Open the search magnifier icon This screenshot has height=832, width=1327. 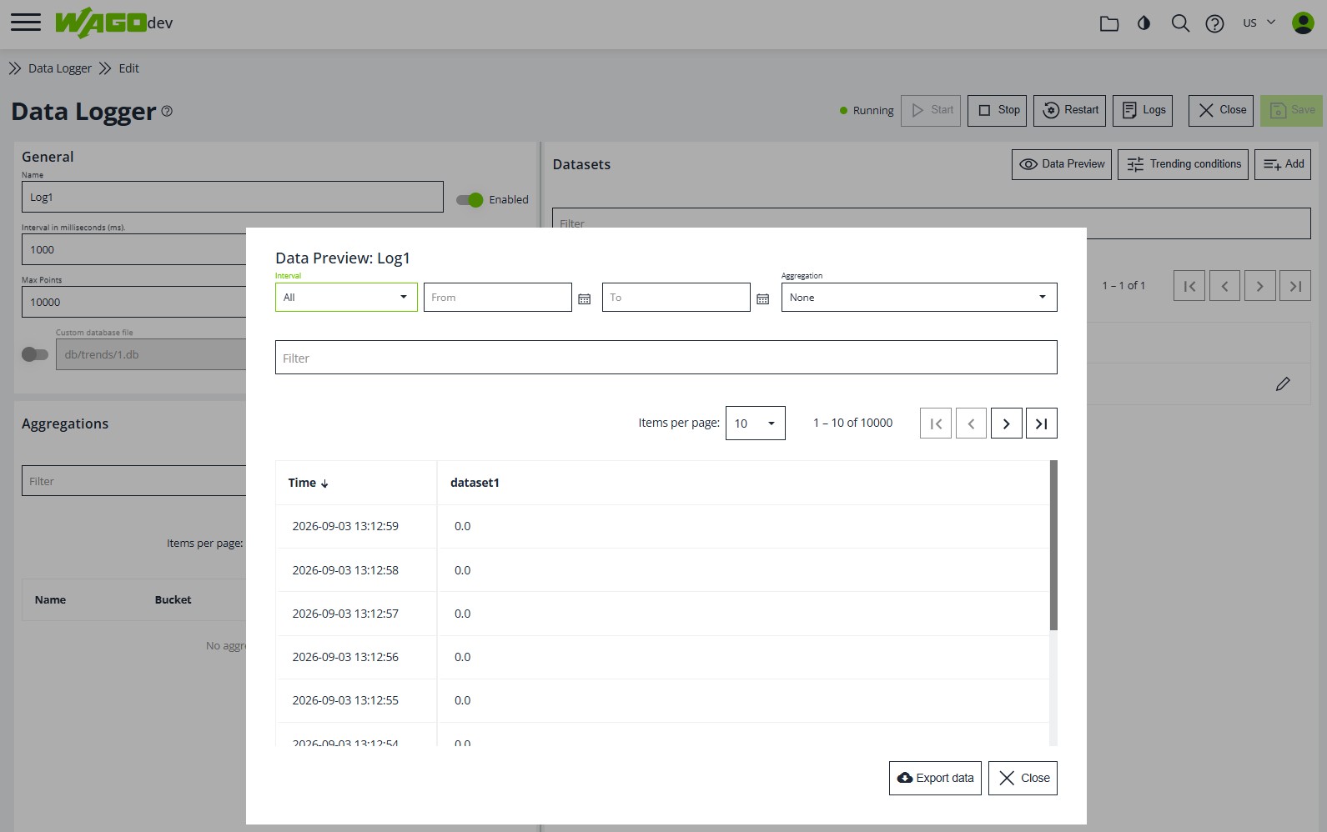pos(1179,23)
